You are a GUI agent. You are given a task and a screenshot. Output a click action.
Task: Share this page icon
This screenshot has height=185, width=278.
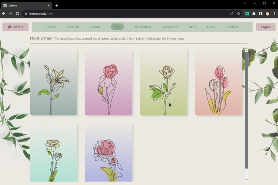[231, 14]
